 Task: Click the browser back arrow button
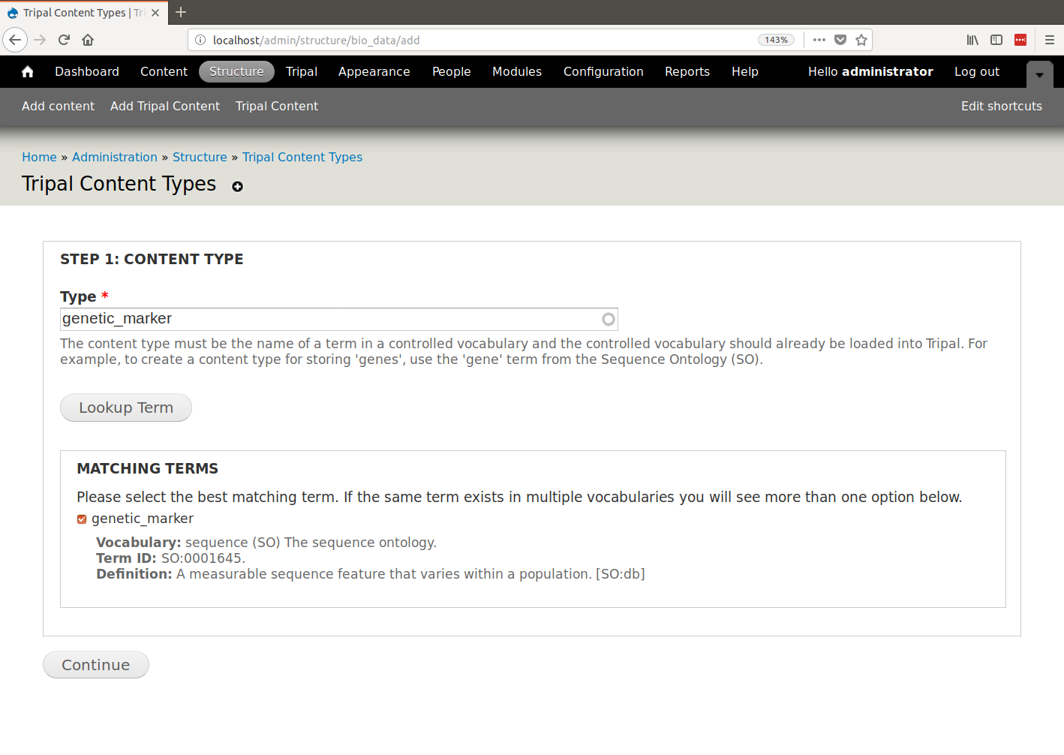pyautogui.click(x=15, y=40)
